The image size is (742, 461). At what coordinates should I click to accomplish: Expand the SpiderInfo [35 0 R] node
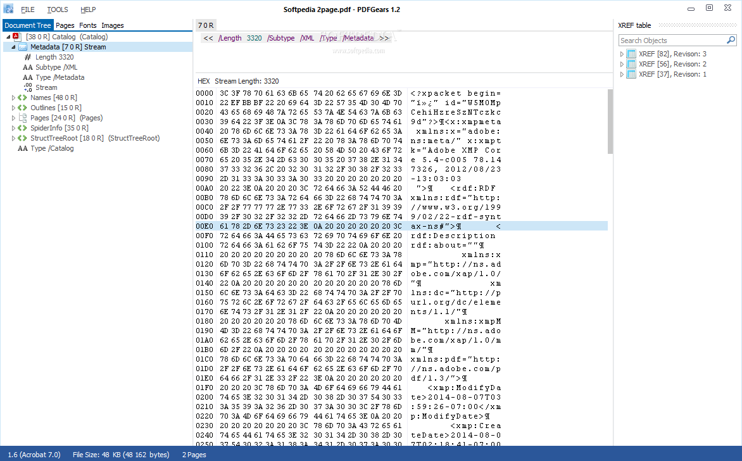point(13,129)
